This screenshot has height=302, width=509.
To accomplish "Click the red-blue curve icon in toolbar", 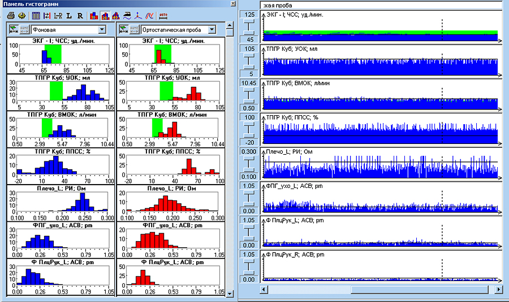I will (149, 15).
